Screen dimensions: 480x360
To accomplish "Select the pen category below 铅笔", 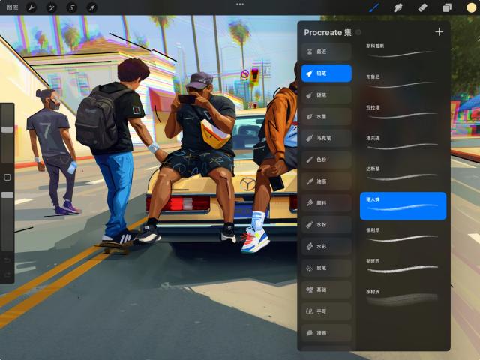I will [326, 95].
